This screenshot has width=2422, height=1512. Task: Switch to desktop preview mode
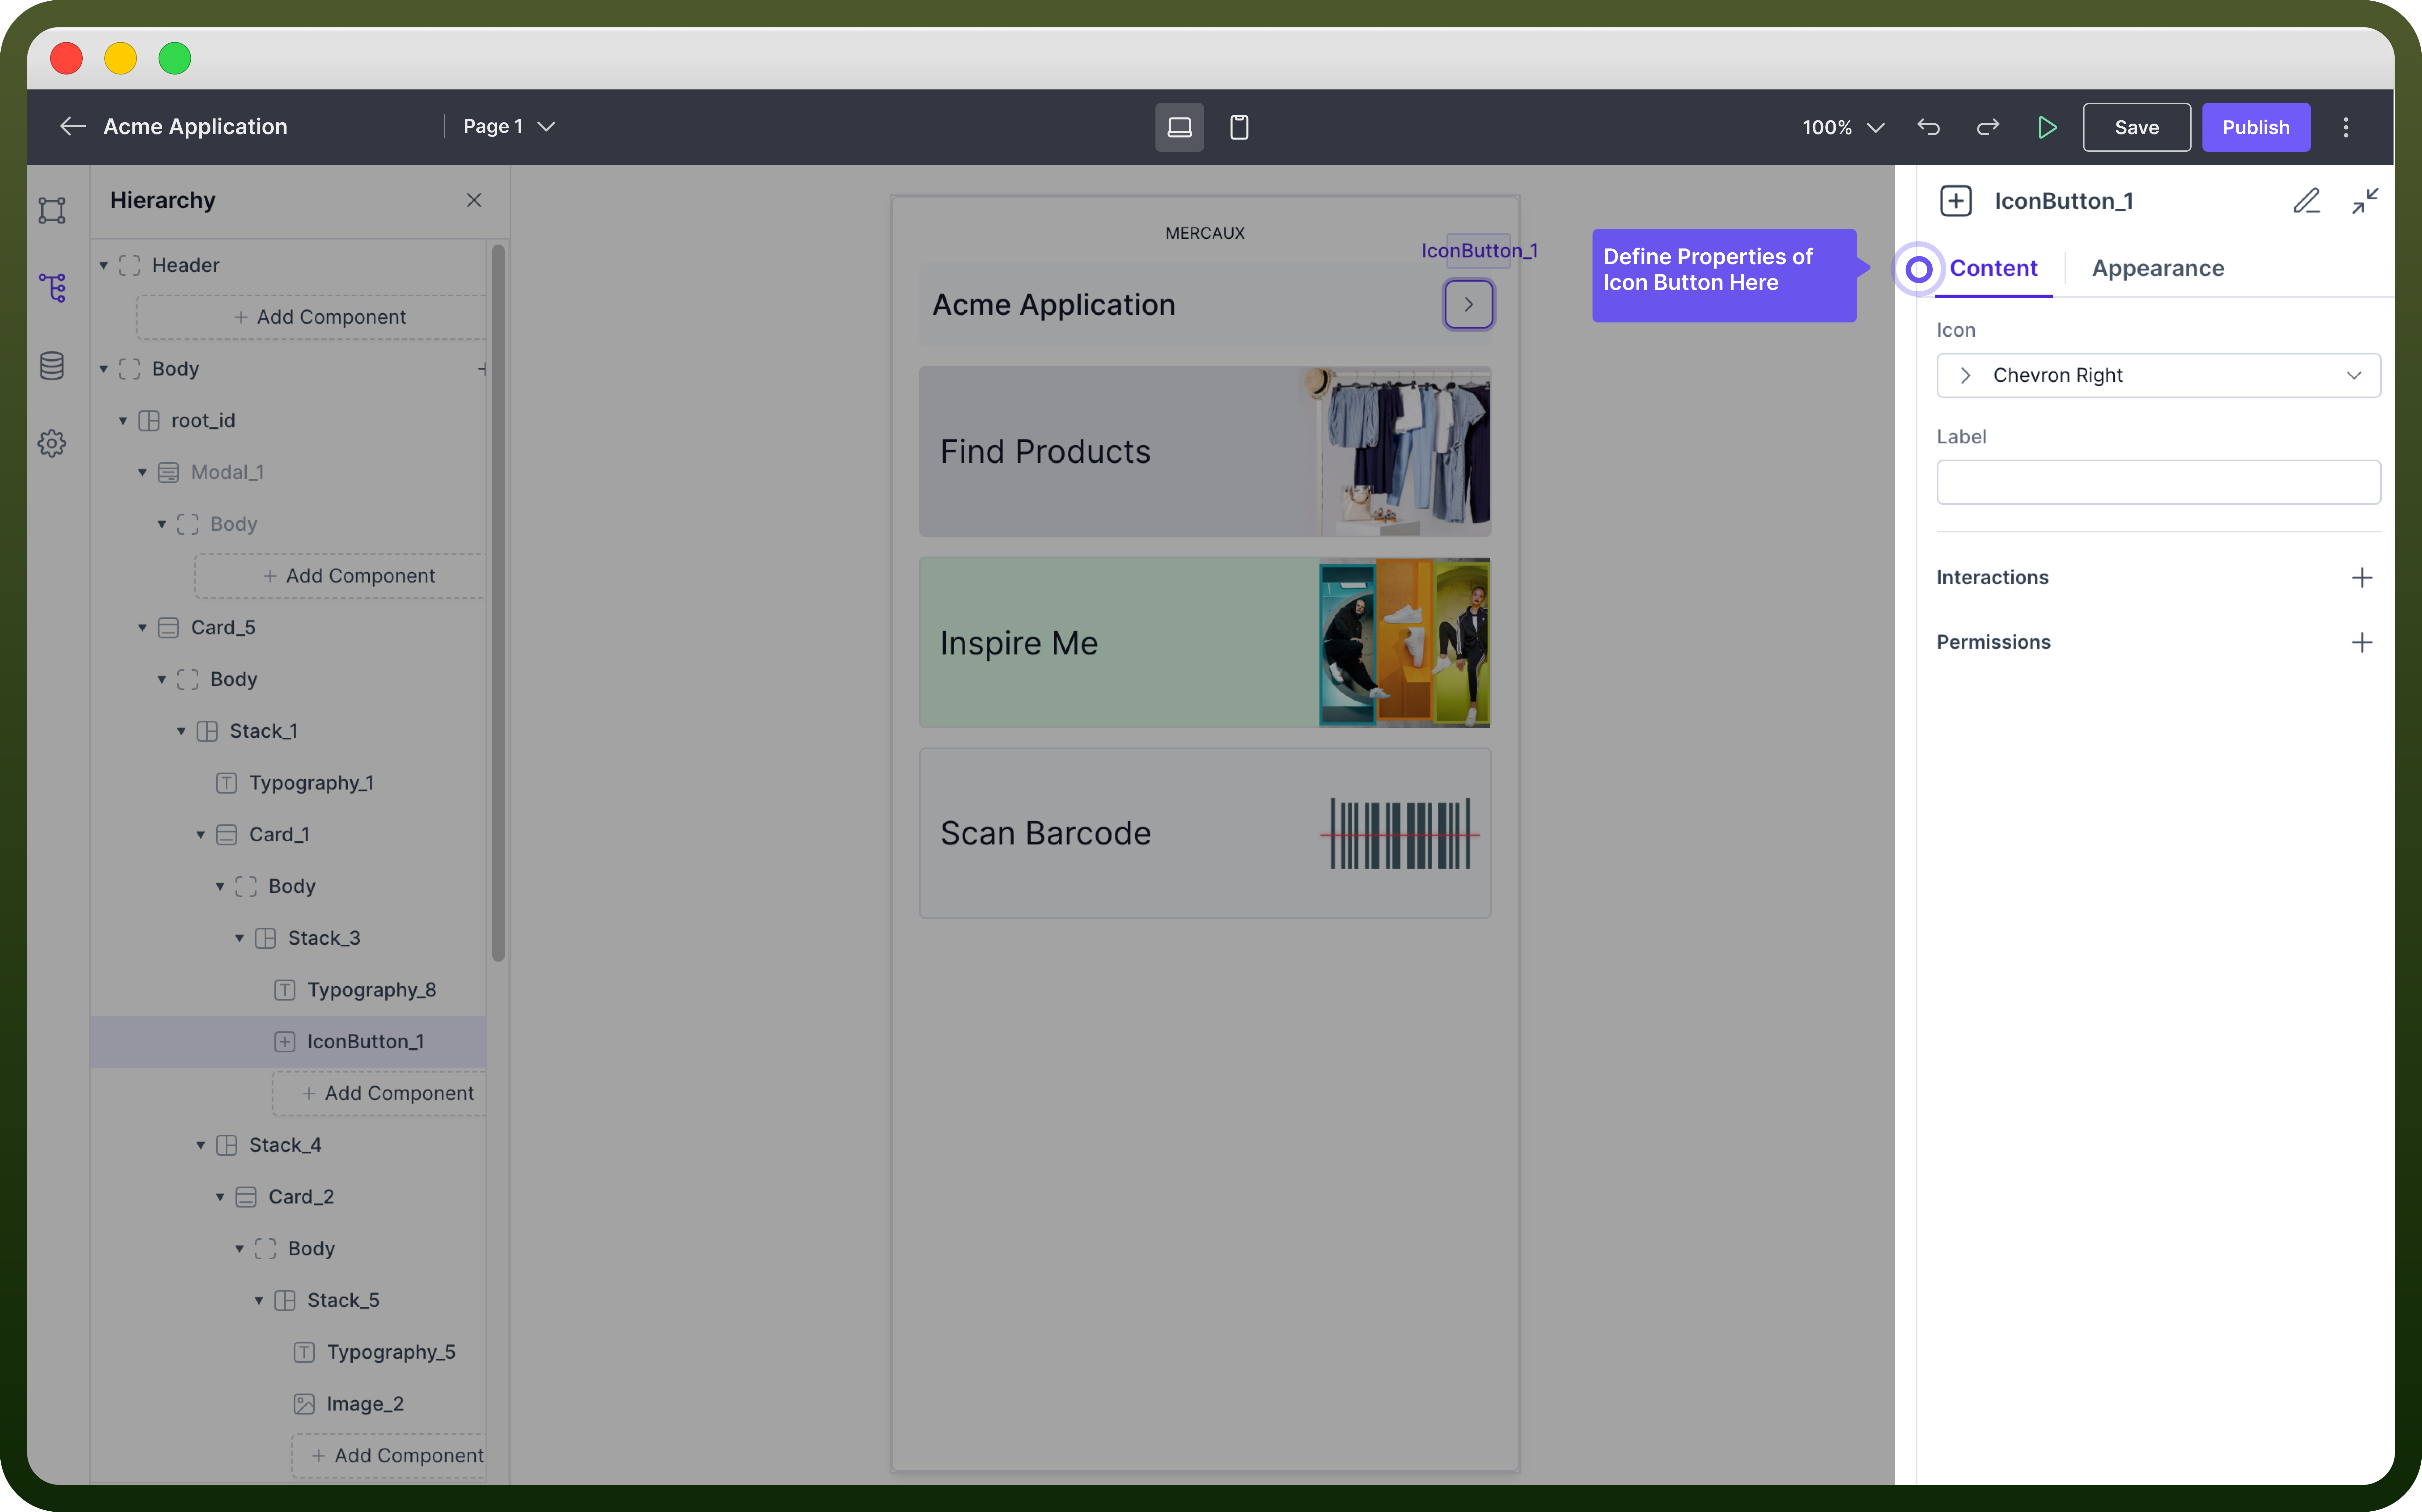[1179, 127]
